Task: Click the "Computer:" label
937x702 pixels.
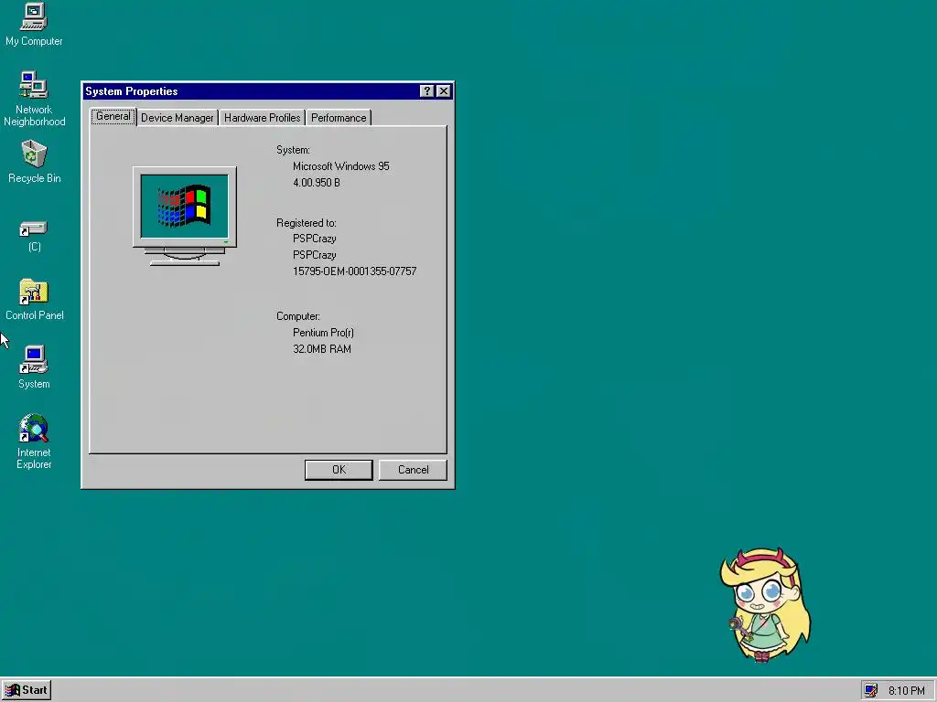Action: [297, 316]
